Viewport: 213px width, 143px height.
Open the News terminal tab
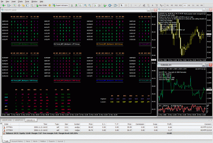coord(28,141)
